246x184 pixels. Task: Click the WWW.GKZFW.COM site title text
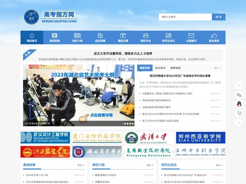(59, 21)
